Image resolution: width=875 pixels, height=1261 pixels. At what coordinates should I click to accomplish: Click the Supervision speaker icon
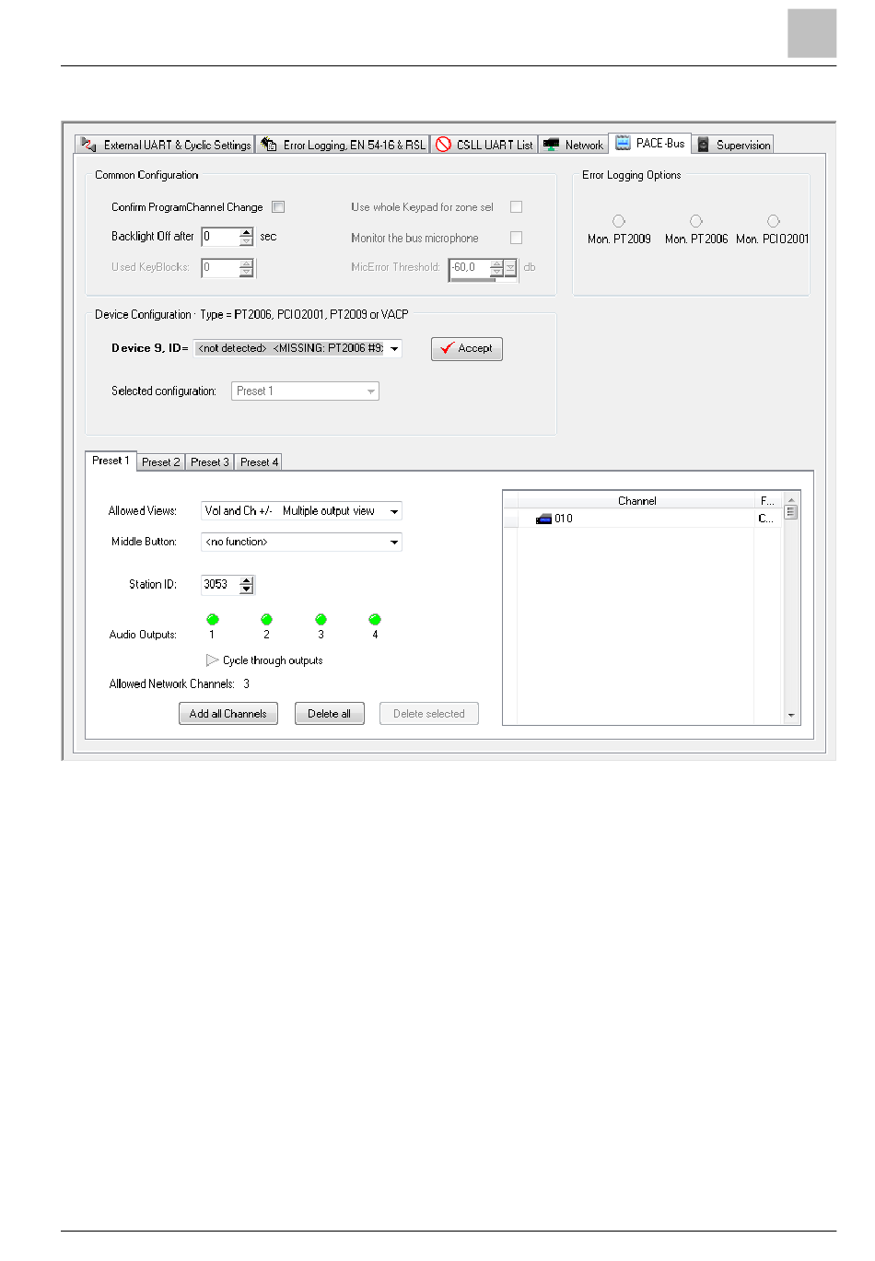point(704,145)
